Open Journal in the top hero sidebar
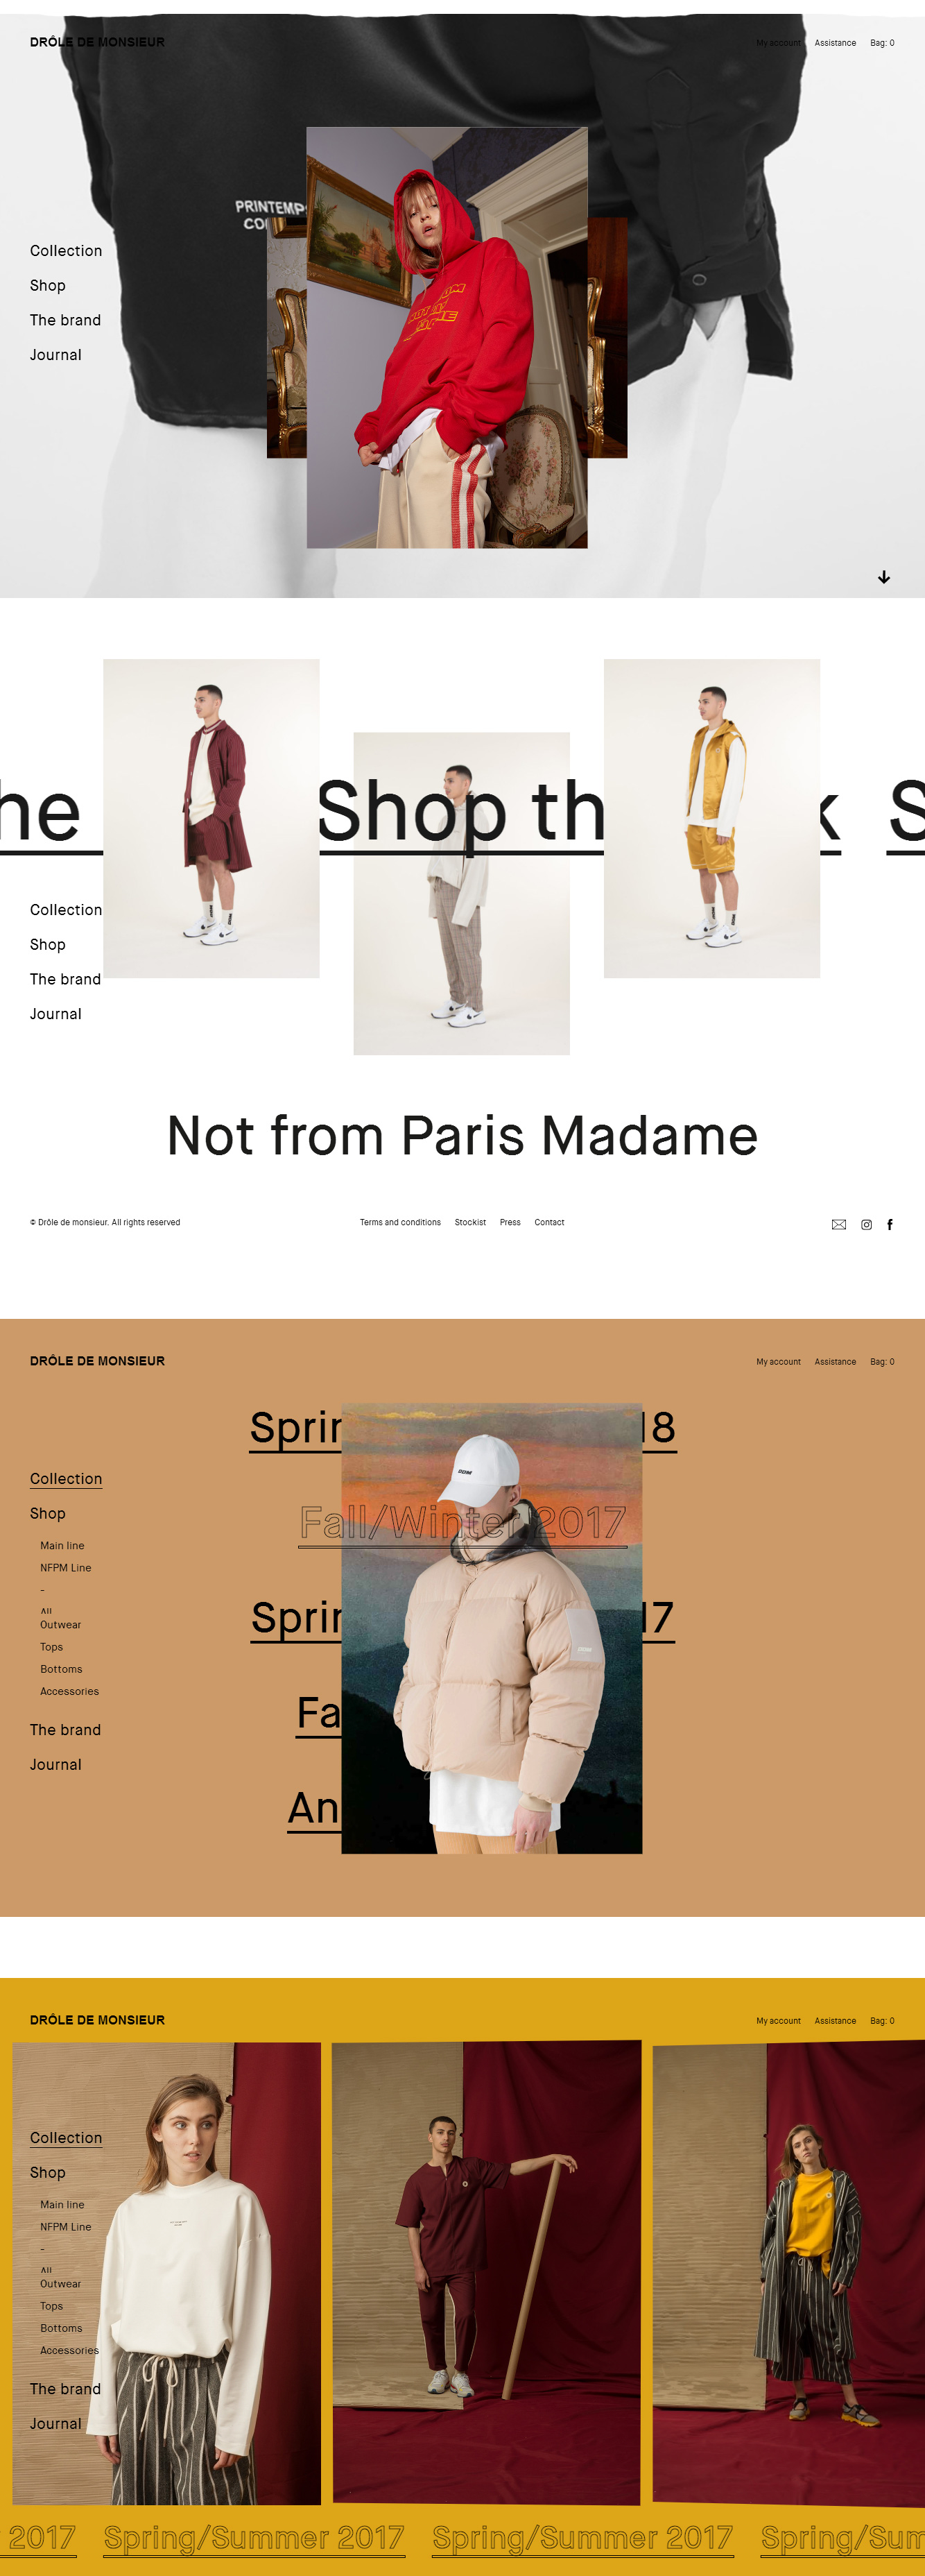Screen dimensions: 925x2576 tap(56, 355)
